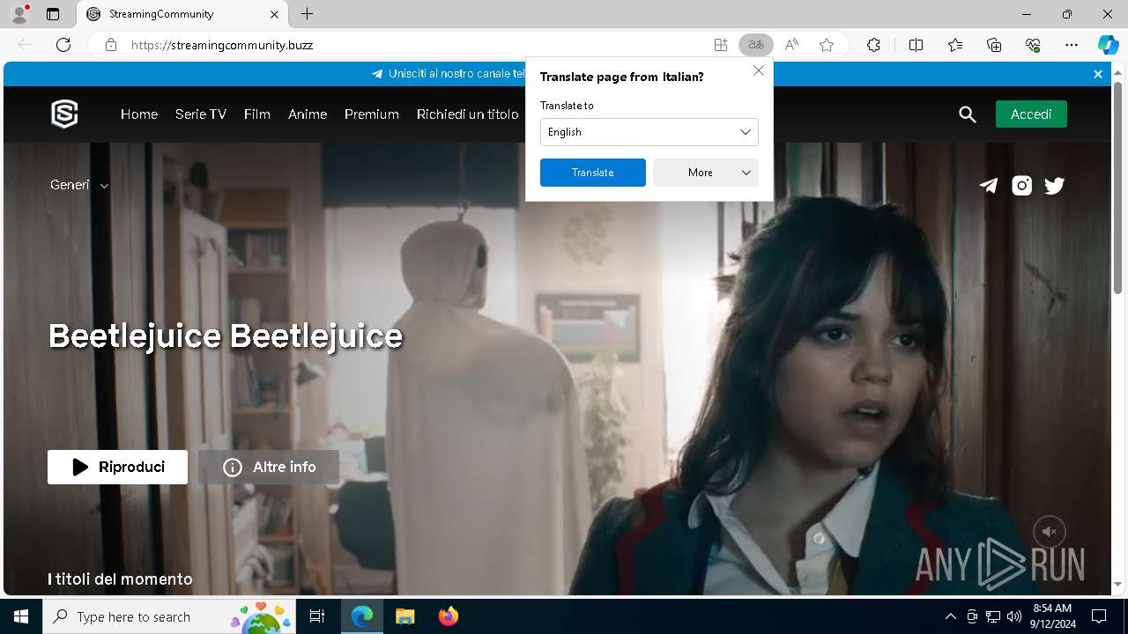Image resolution: width=1128 pixels, height=634 pixels.
Task: Open the Telegram social icon
Action: point(989,185)
